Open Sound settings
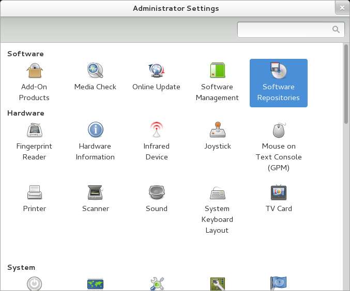 [157, 198]
